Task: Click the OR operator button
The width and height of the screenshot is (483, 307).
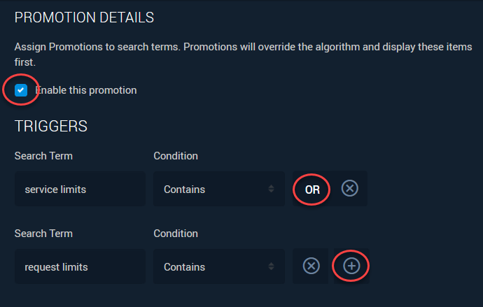Action: click(x=312, y=190)
